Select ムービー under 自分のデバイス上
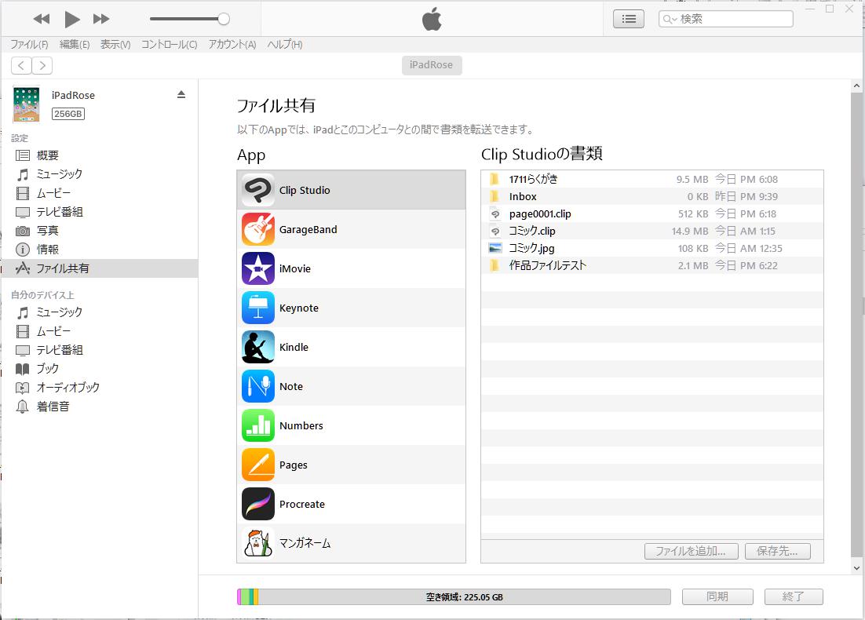 [x=100, y=331]
